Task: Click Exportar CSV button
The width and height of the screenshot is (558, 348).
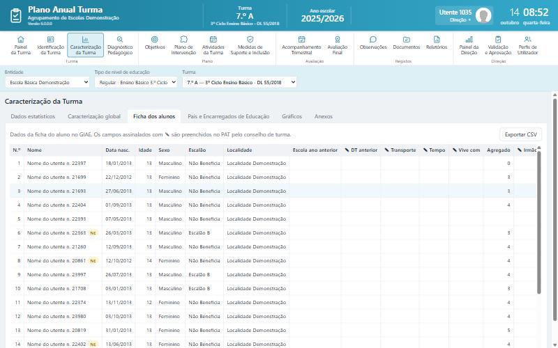Action: point(520,134)
